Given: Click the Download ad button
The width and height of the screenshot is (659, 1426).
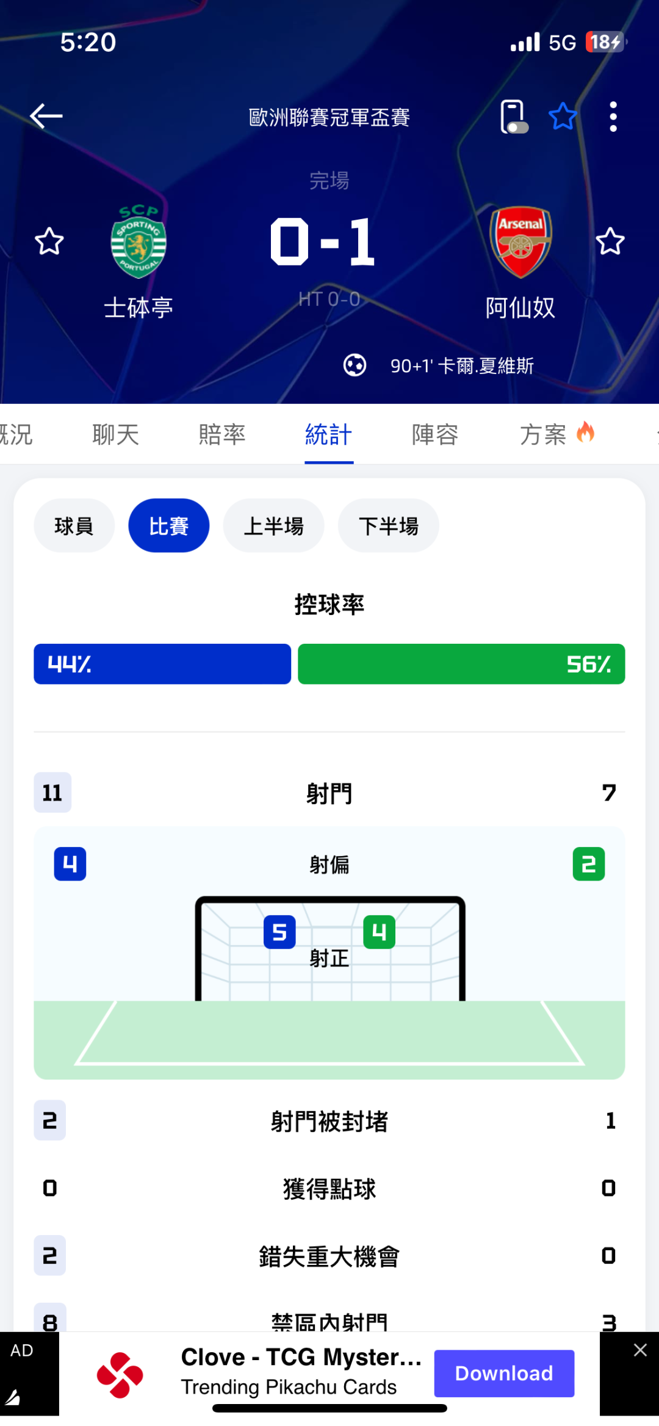Looking at the screenshot, I should click(x=504, y=1373).
